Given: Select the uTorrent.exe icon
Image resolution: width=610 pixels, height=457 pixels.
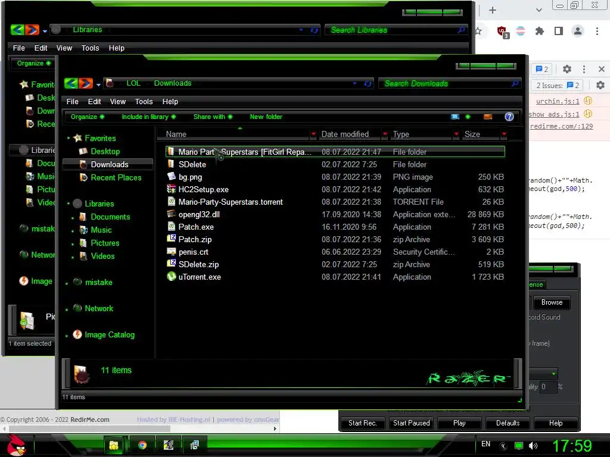Looking at the screenshot, I should [171, 277].
